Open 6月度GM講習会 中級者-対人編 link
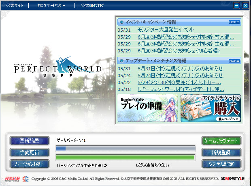The width and height of the screenshot is (251, 186). coord(186,37)
